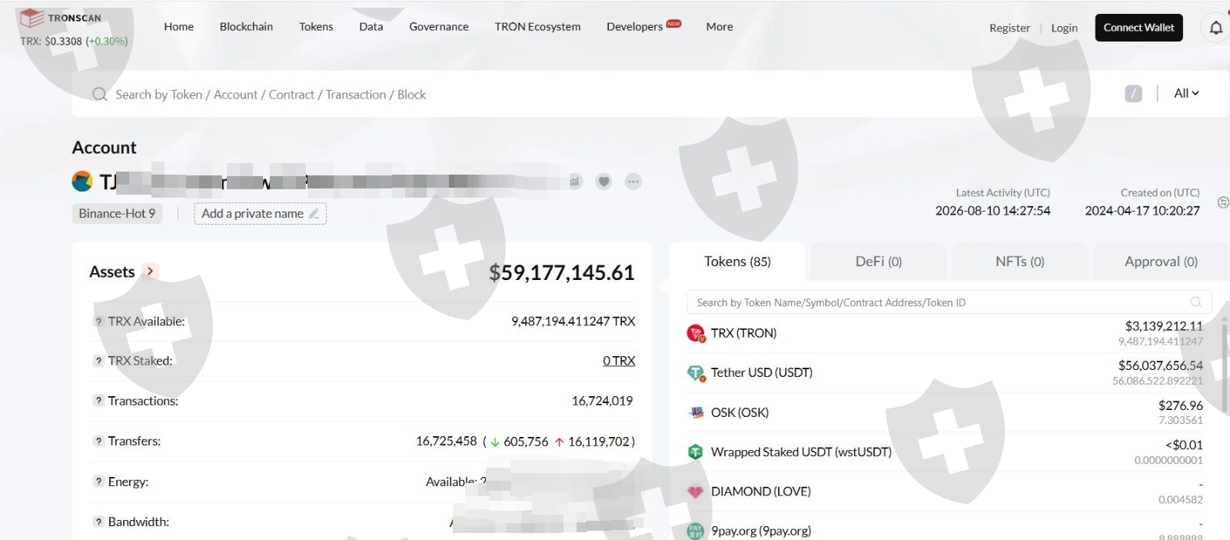The width and height of the screenshot is (1230, 540).
Task: Switch to the DeFi (0) tab
Action: pyautogui.click(x=878, y=262)
